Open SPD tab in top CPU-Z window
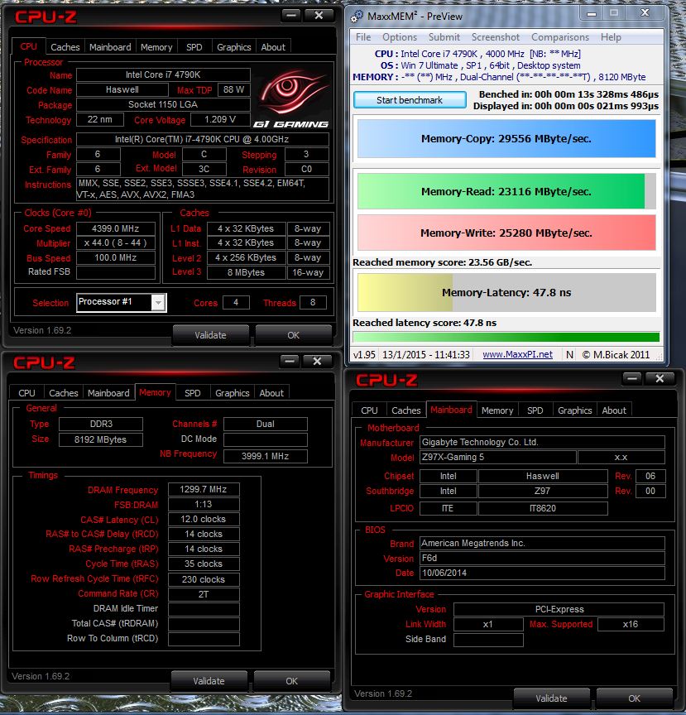Screen dimensions: 686x715 (x=194, y=47)
